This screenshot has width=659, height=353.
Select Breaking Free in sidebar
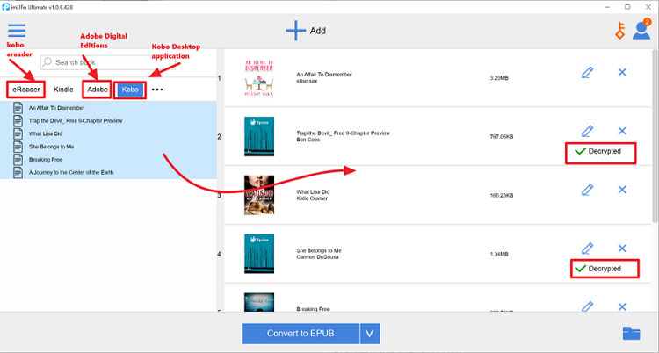[x=46, y=160]
